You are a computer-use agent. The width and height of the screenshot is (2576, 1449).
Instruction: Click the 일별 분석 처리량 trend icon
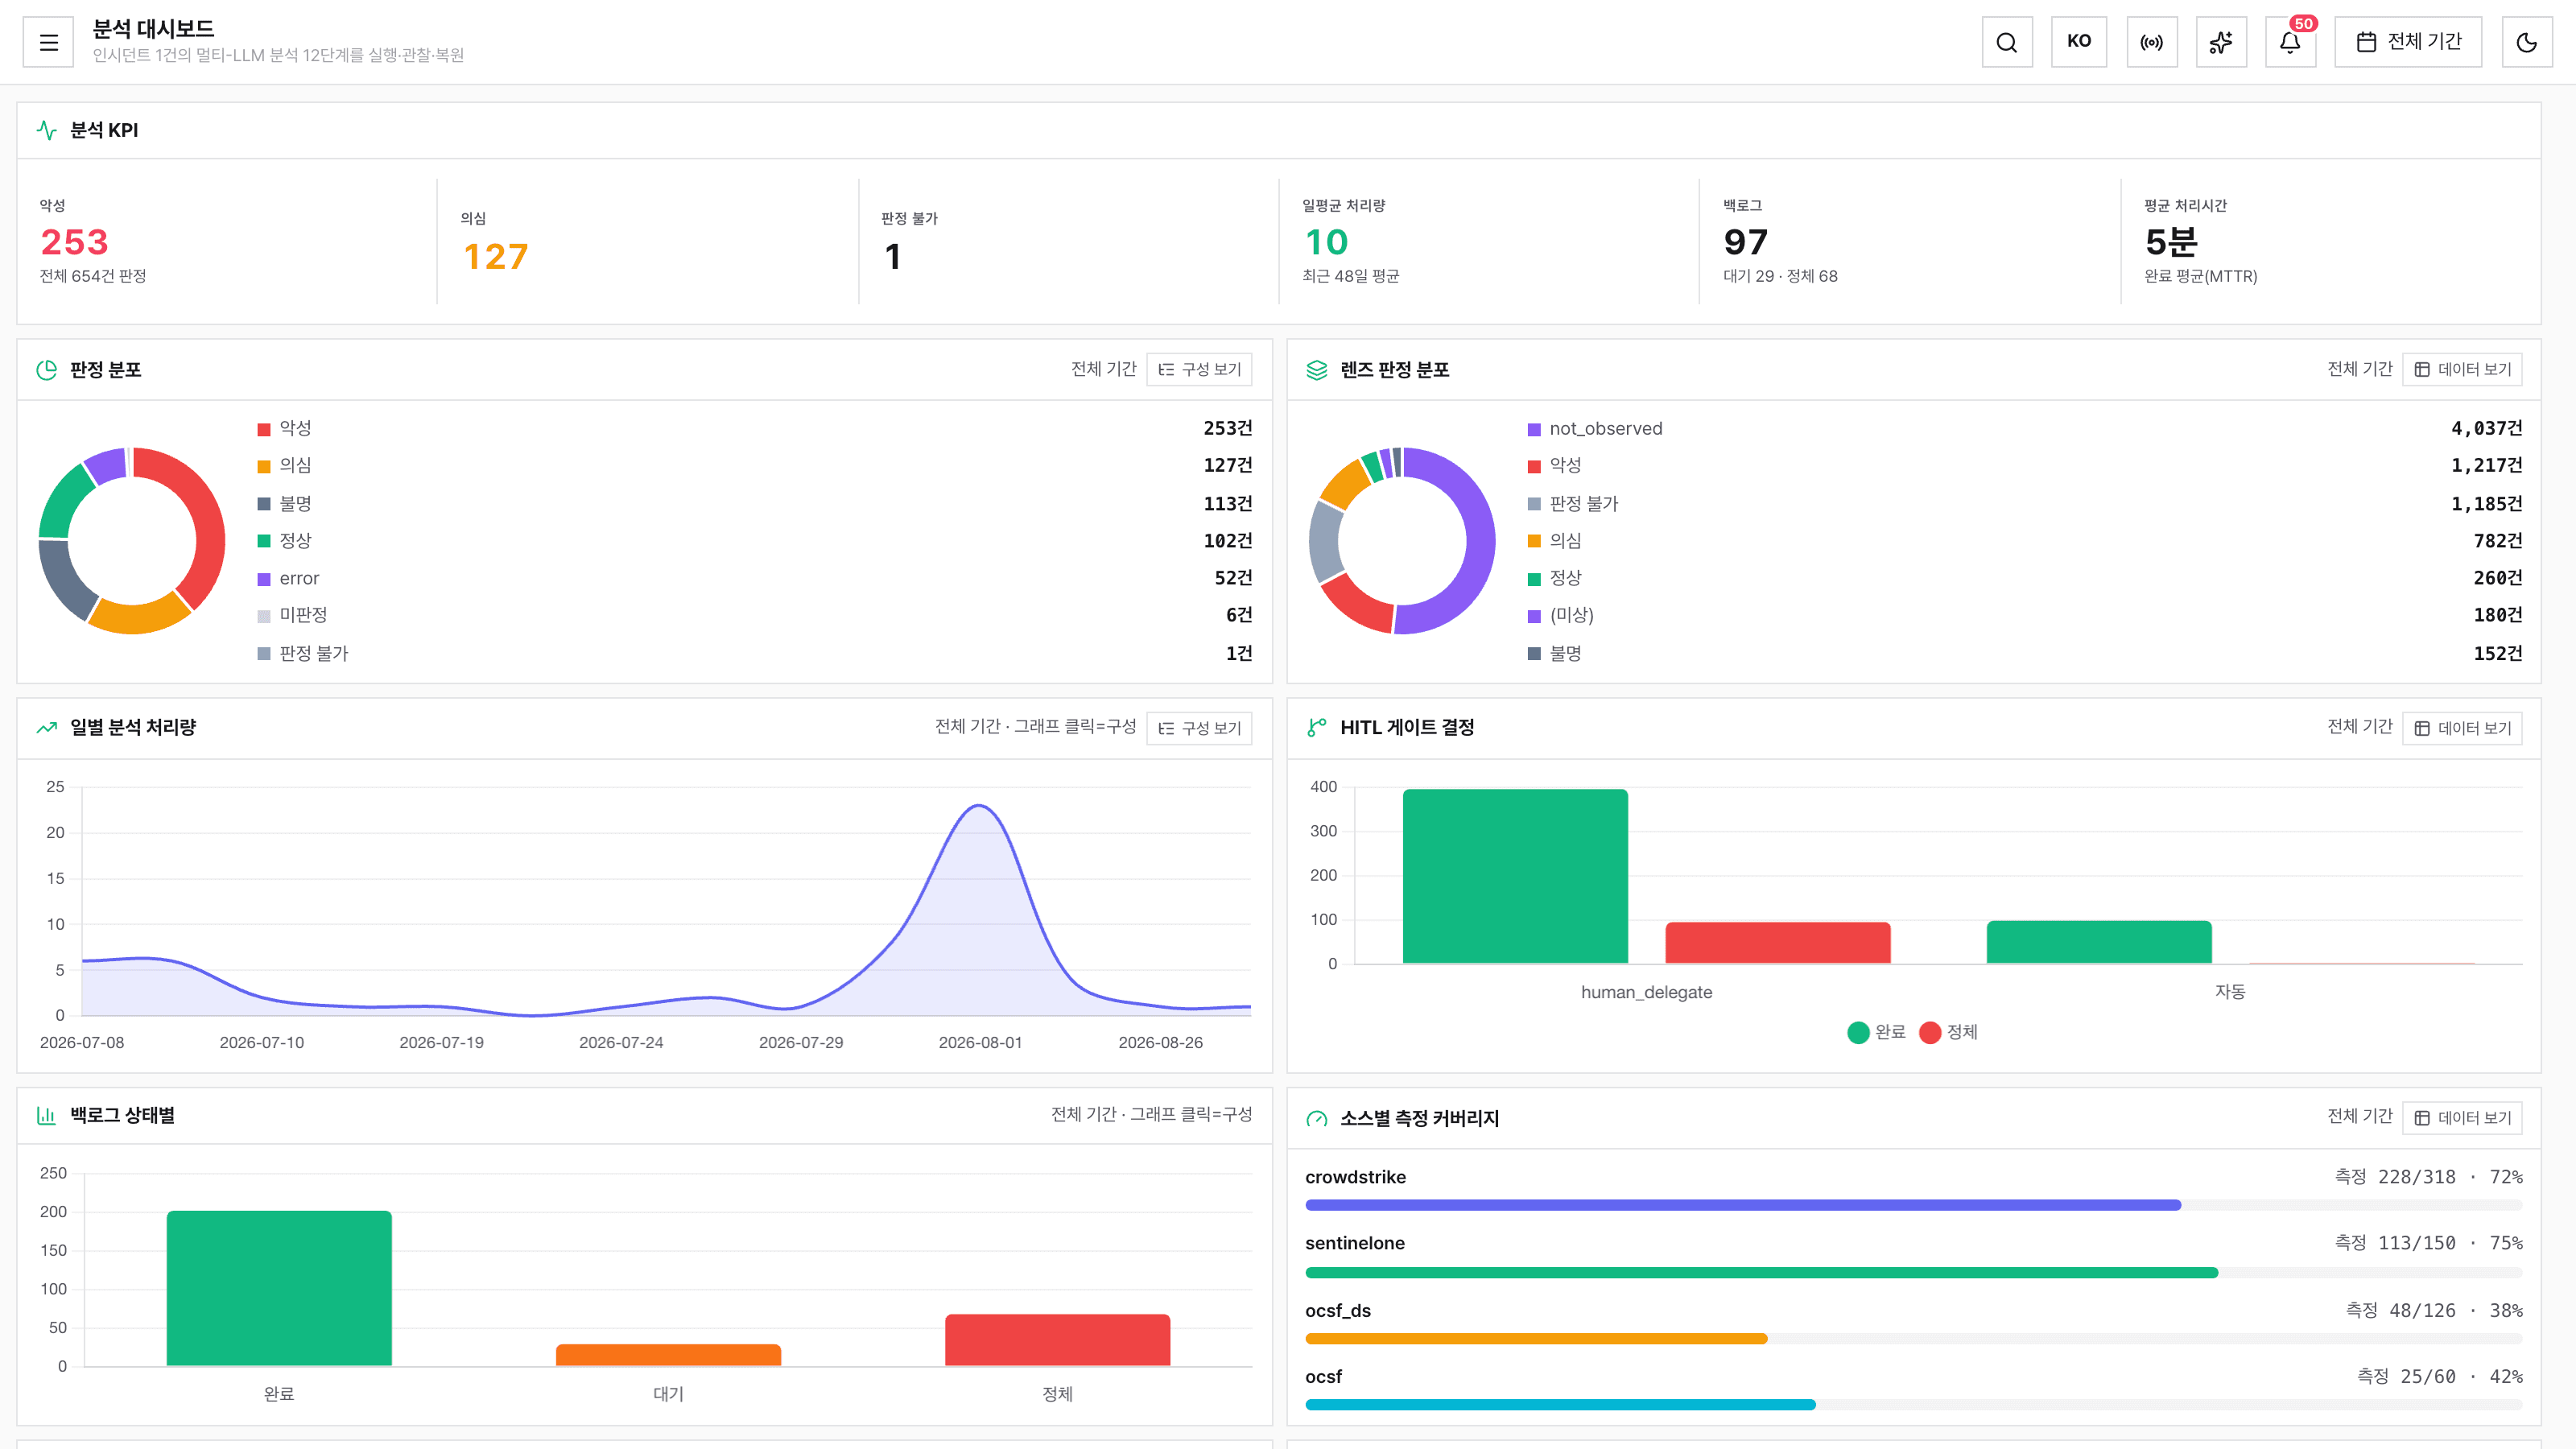(46, 728)
